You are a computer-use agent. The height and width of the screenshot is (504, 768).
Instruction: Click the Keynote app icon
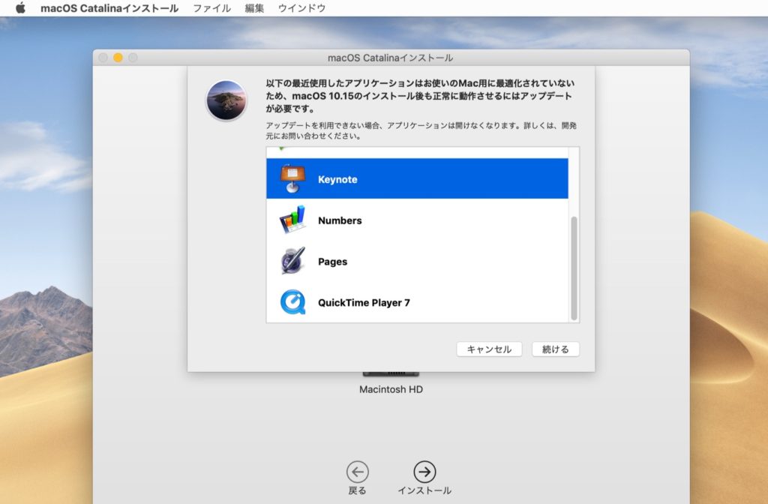click(x=292, y=179)
